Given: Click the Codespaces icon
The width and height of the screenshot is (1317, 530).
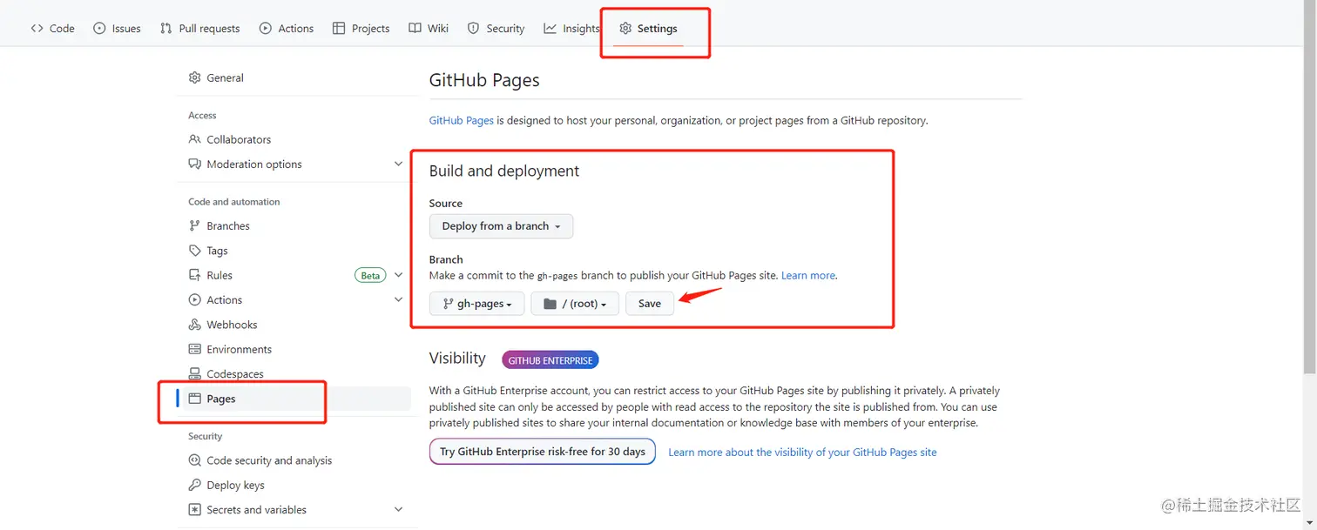Looking at the screenshot, I should (195, 373).
